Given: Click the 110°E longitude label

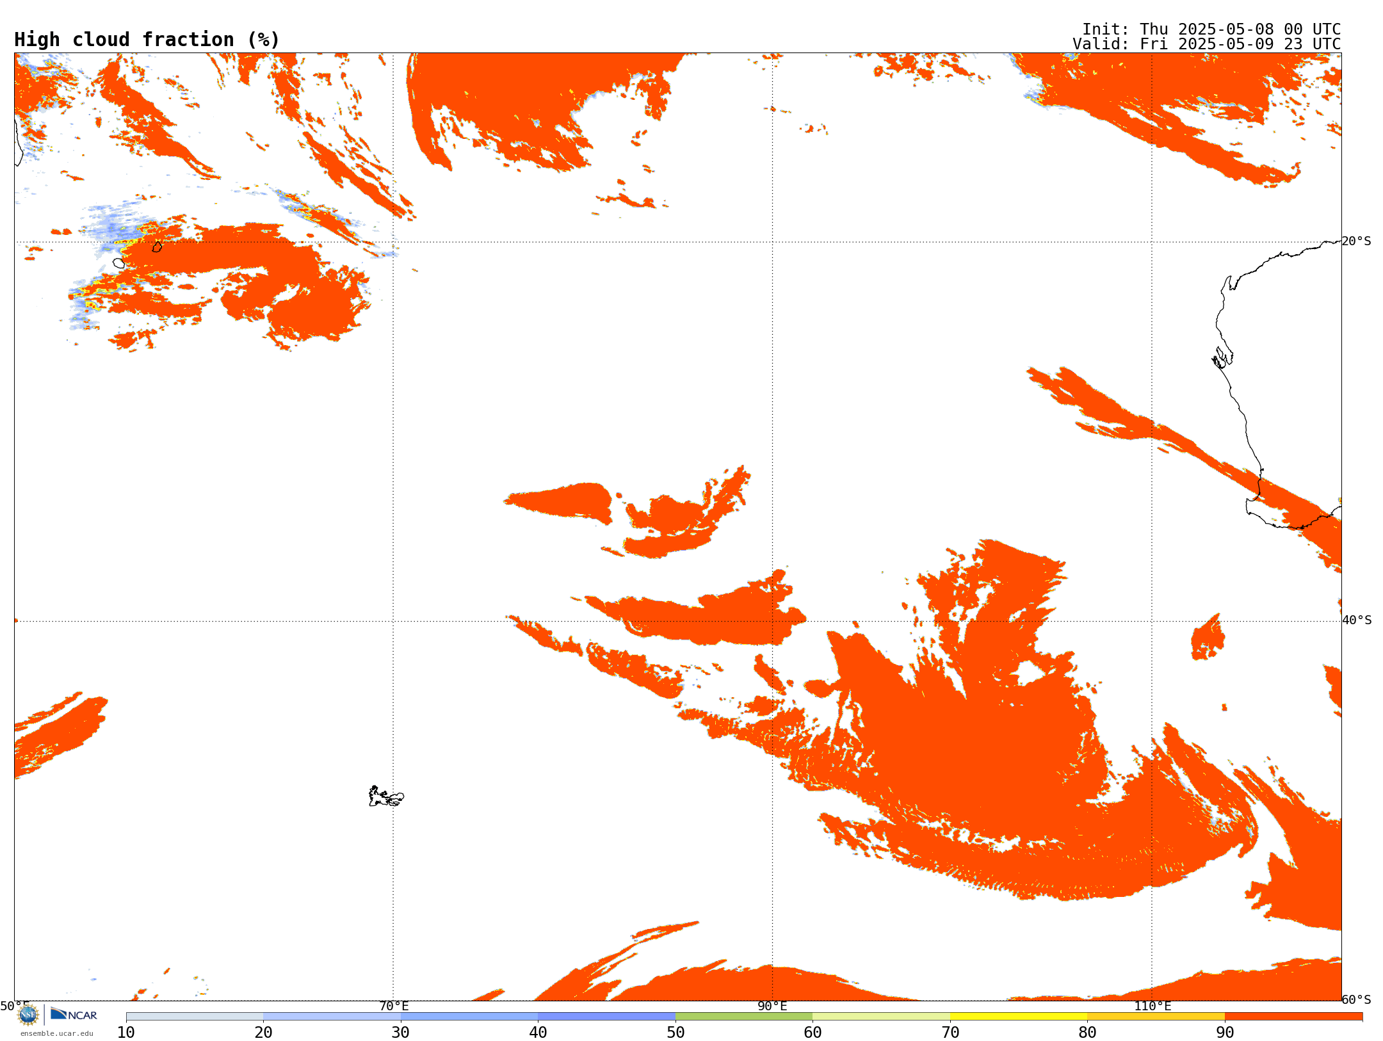Looking at the screenshot, I should pos(1152,1006).
